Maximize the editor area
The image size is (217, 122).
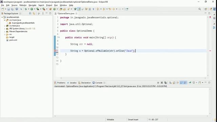pyautogui.click(x=209, y=14)
